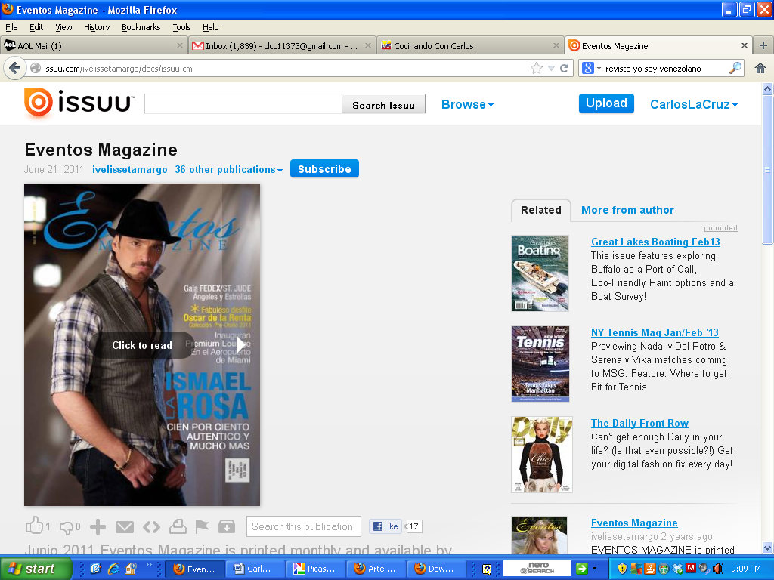The height and width of the screenshot is (580, 774).
Task: Open the Firefox home page icon
Action: 760,68
